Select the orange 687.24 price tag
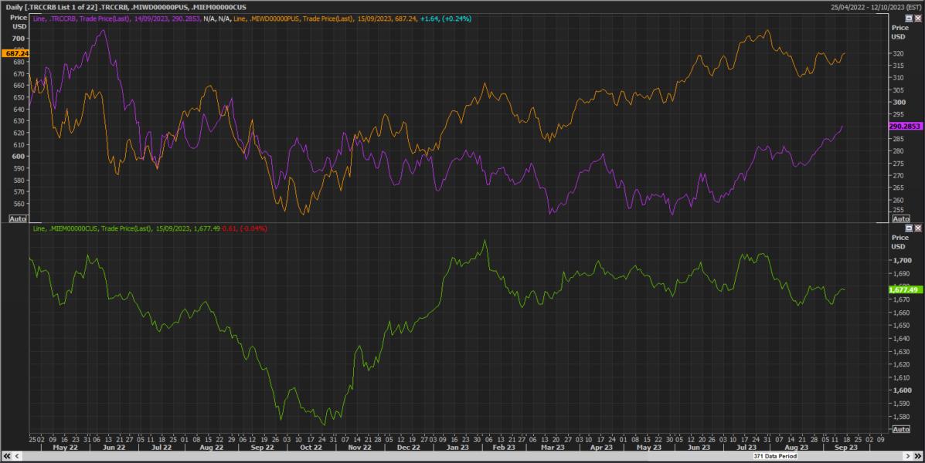 pyautogui.click(x=16, y=53)
